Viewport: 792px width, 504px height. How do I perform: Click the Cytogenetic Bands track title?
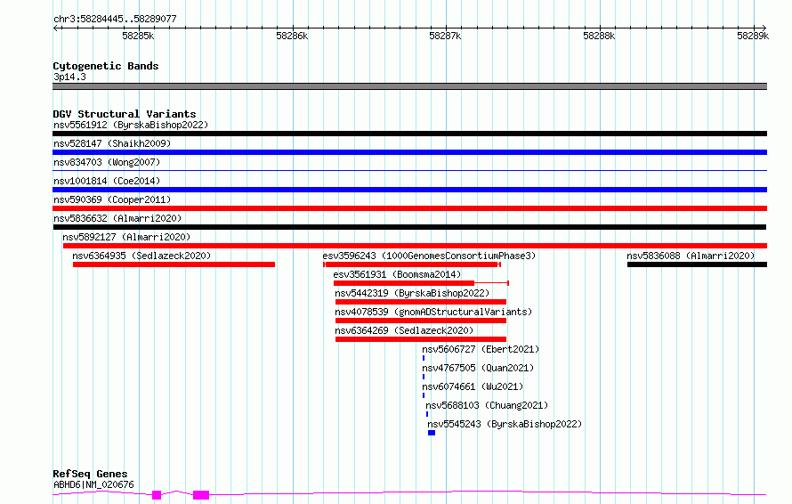(x=106, y=66)
